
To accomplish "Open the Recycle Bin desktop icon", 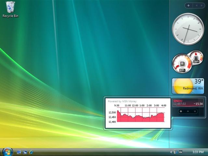I will pos(10,9).
